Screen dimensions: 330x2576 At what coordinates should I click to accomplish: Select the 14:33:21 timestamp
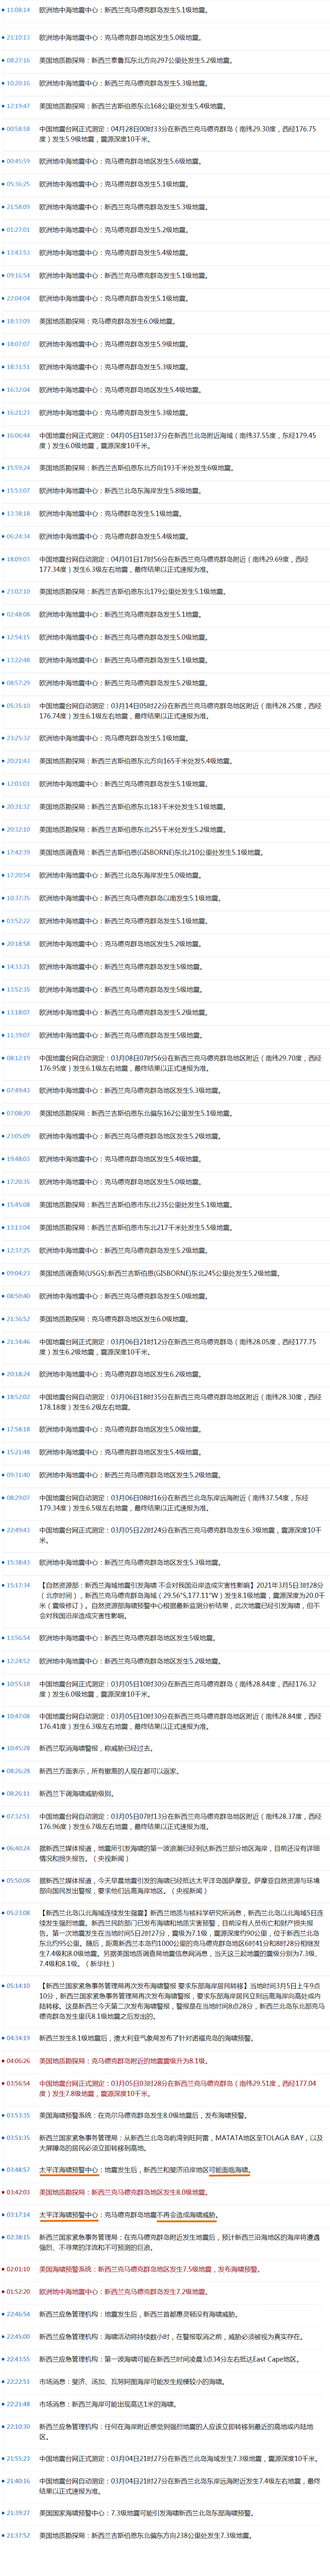point(18,967)
